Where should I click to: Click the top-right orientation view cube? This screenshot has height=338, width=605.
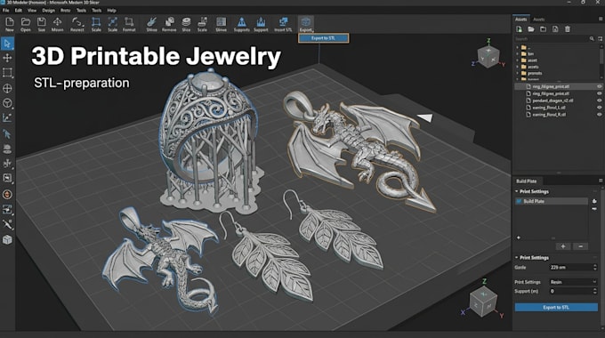click(x=488, y=56)
